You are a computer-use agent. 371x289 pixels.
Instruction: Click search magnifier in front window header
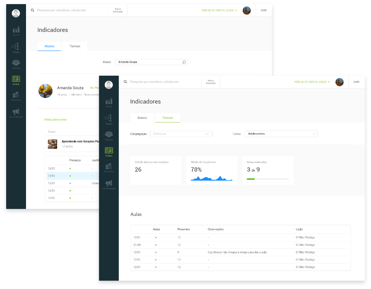(125, 82)
